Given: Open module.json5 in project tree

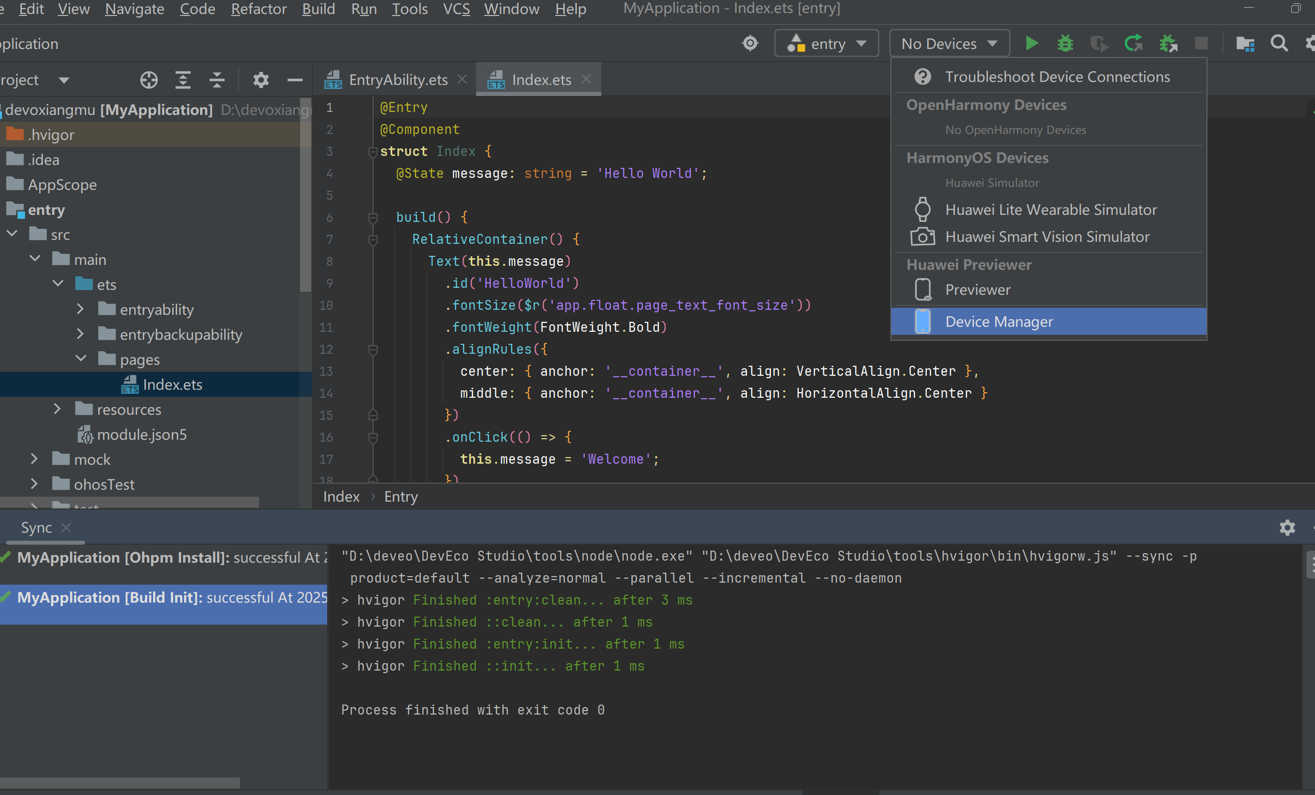Looking at the screenshot, I should tap(142, 435).
